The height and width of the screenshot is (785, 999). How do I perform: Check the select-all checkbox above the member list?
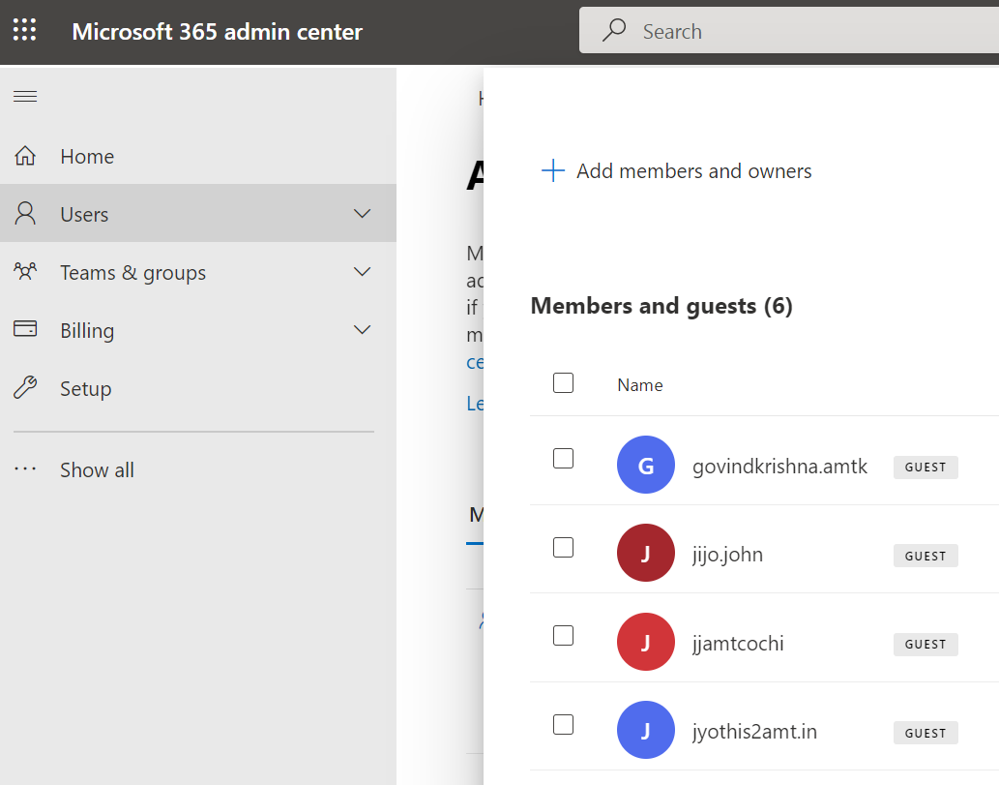tap(563, 382)
